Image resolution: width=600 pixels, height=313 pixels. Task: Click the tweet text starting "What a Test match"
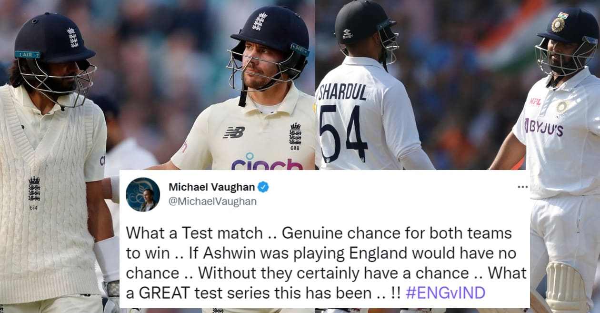click(326, 263)
